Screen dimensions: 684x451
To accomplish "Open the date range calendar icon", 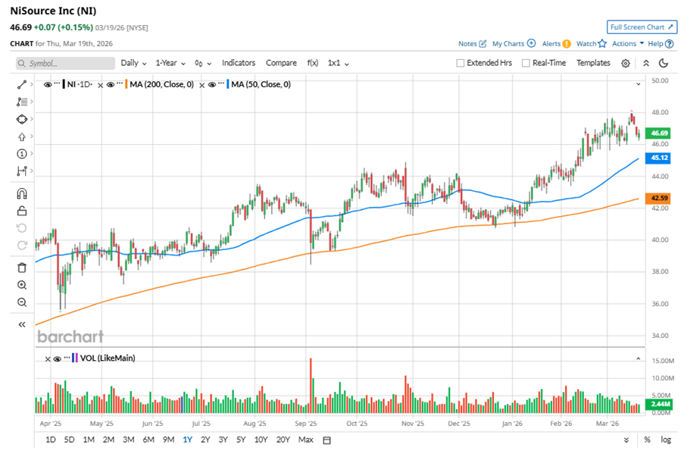I will 326,440.
